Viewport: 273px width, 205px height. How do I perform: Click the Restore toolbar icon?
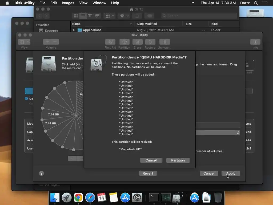(x=150, y=42)
